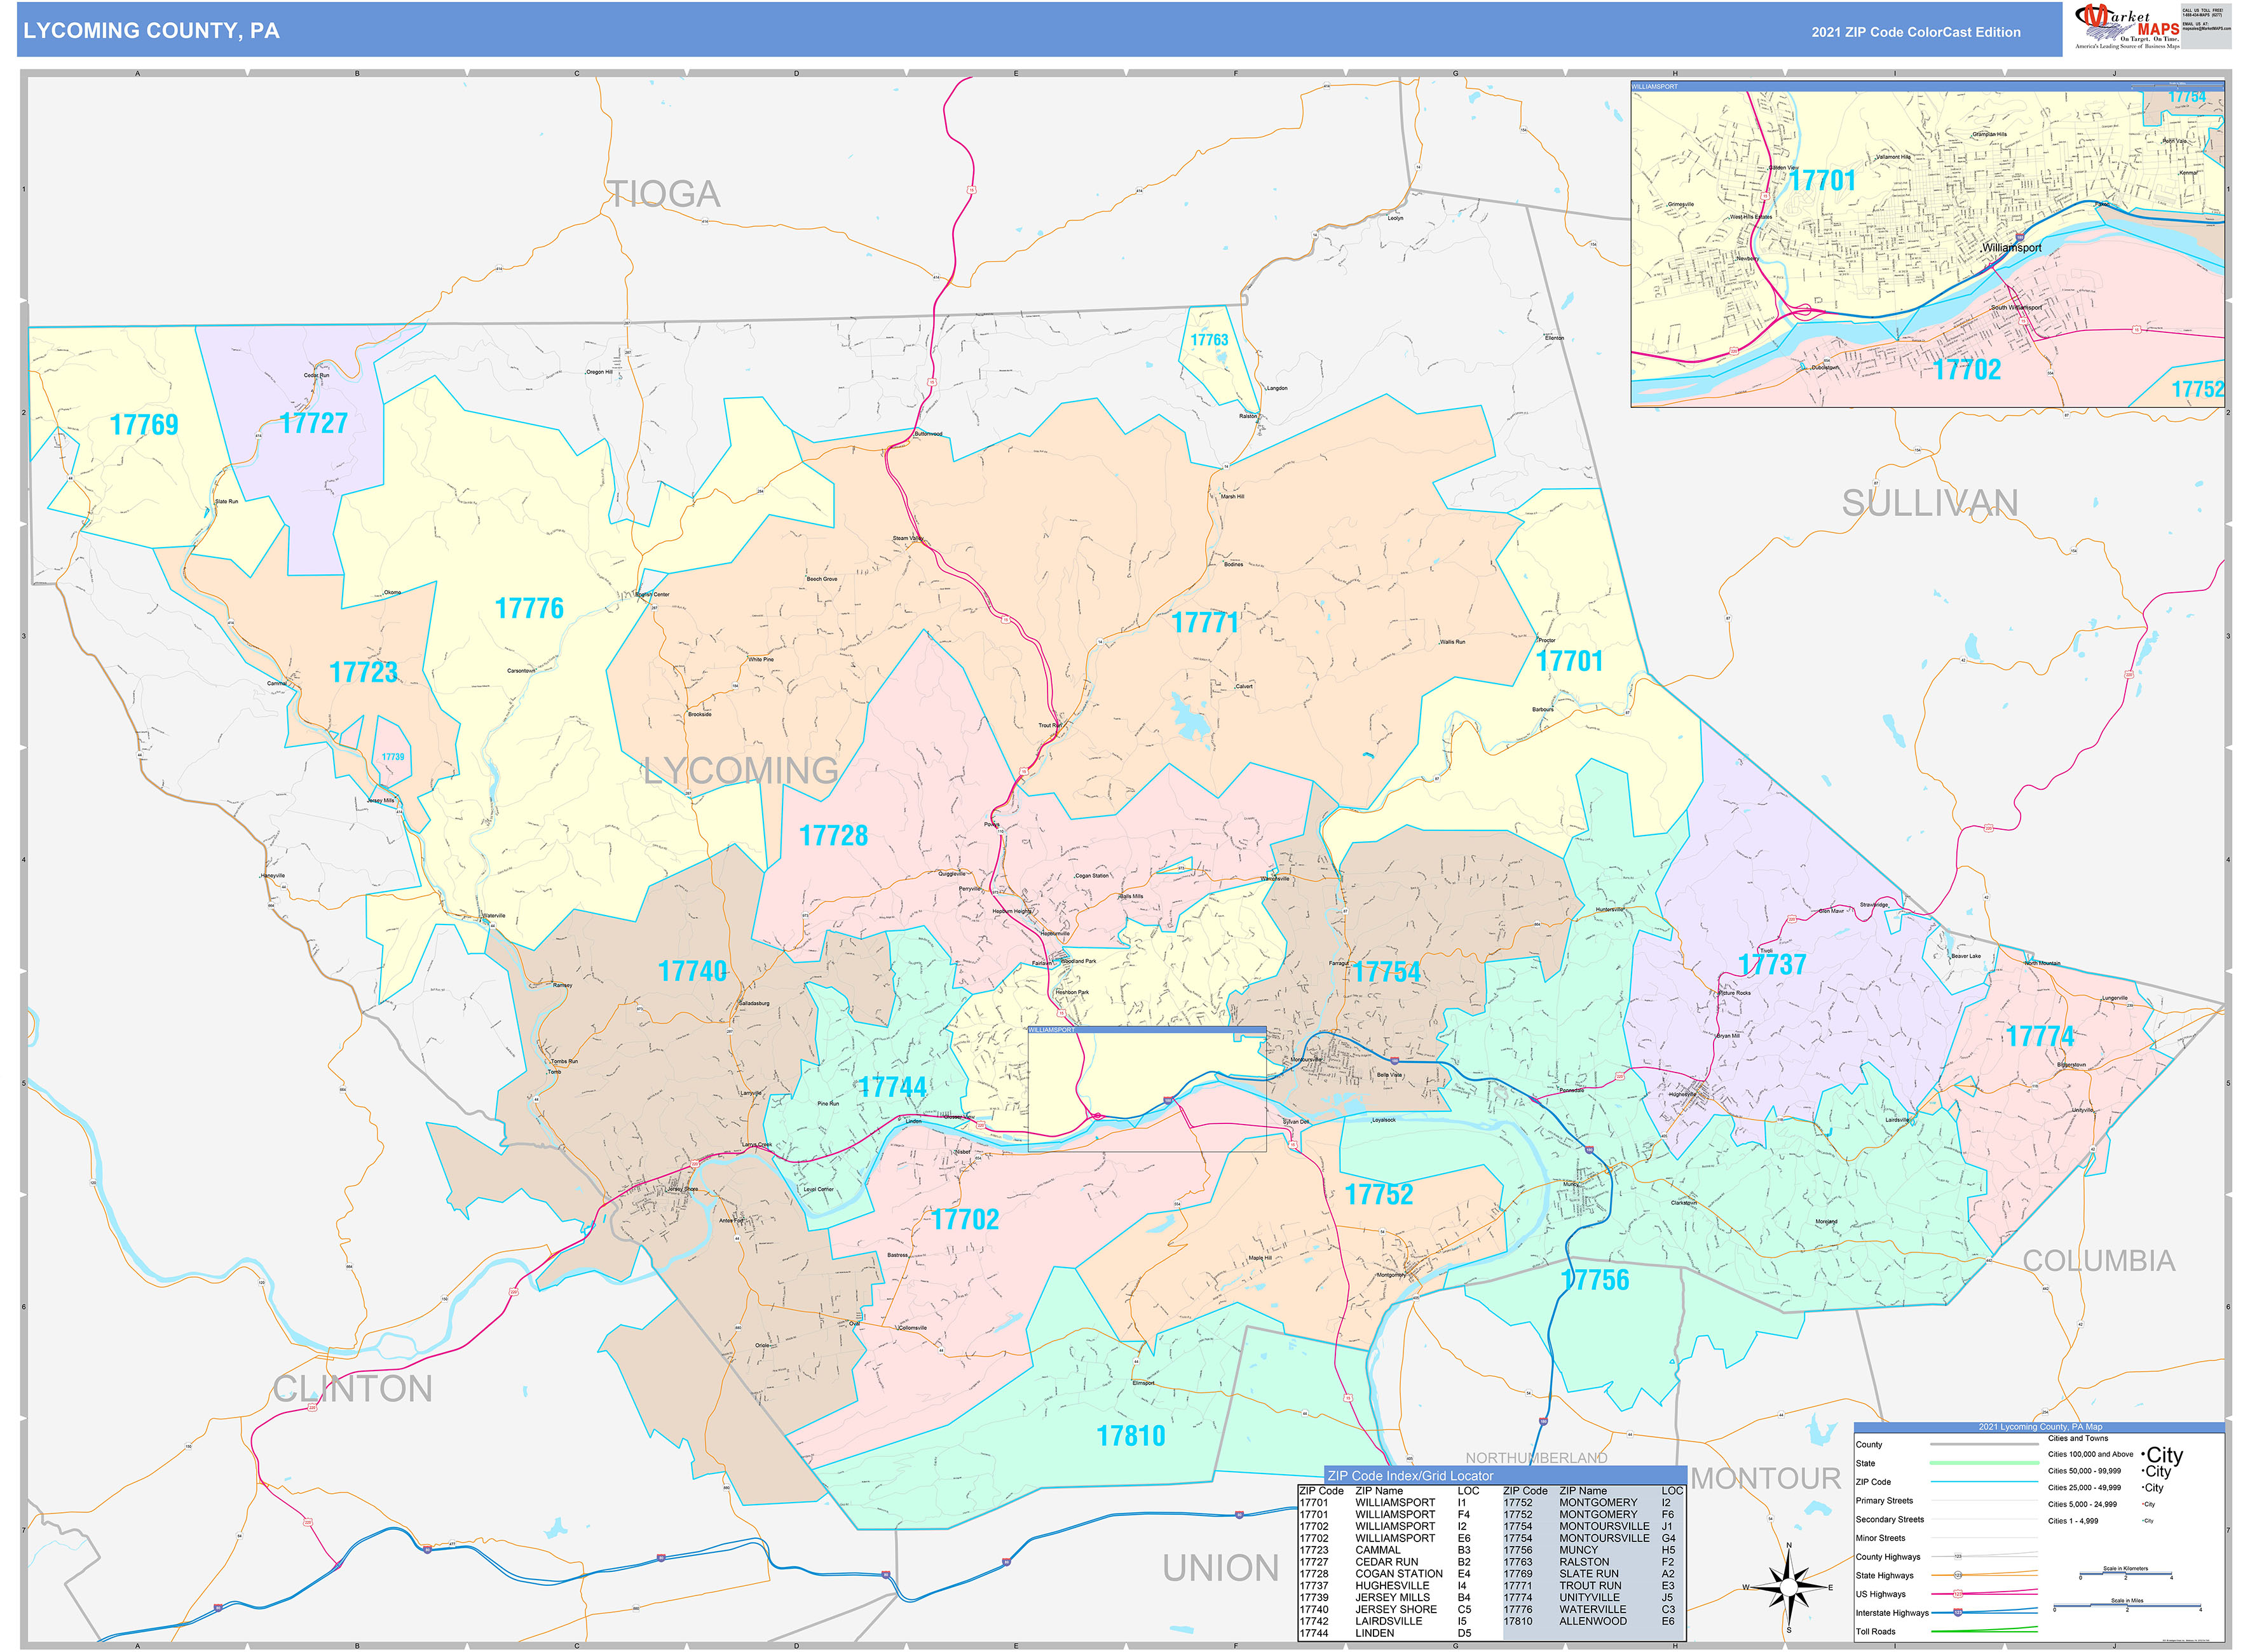Click the JERSEY MILLS row in ZIP index
The height and width of the screenshot is (1652, 2243).
coord(1384,1598)
